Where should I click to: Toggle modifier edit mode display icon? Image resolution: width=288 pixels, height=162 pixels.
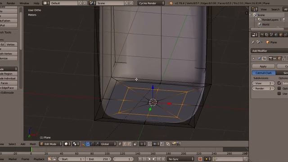pyautogui.click(x=279, y=58)
